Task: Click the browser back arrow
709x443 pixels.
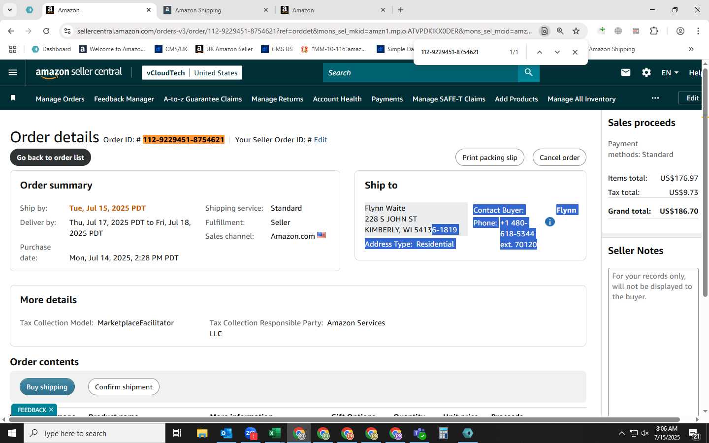Action: (x=11, y=31)
